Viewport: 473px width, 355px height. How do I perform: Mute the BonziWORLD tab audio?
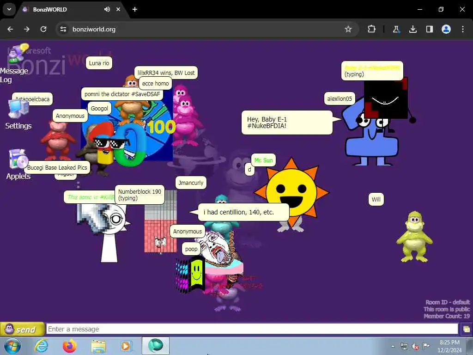click(107, 9)
